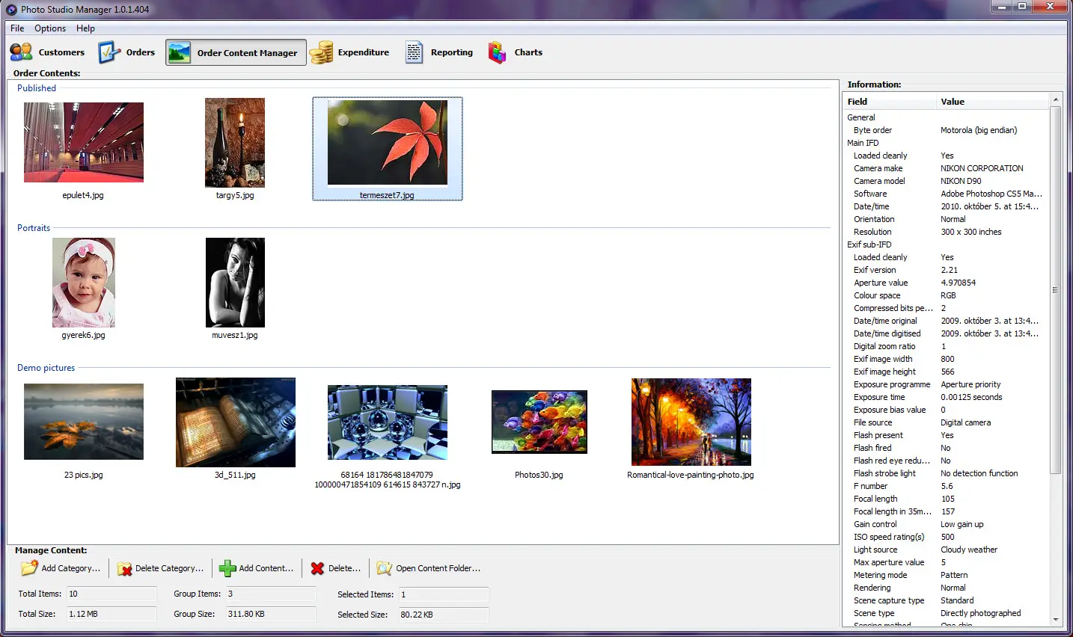1073x637 pixels.
Task: Select the gyerek6.jpg baby portrait thumbnail
Action: tap(84, 283)
